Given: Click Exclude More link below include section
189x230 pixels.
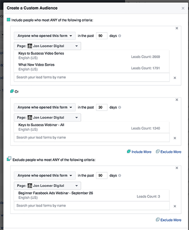Looking at the screenshot, I should point(169,152).
